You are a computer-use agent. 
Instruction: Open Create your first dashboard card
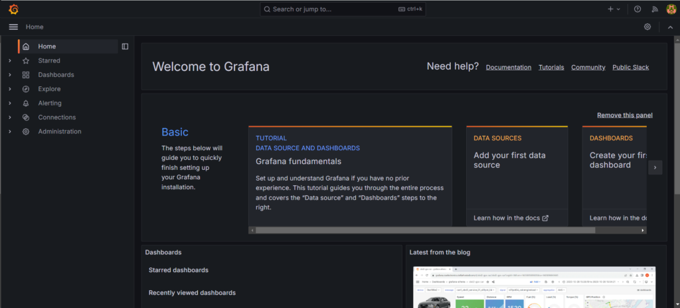tap(614, 176)
